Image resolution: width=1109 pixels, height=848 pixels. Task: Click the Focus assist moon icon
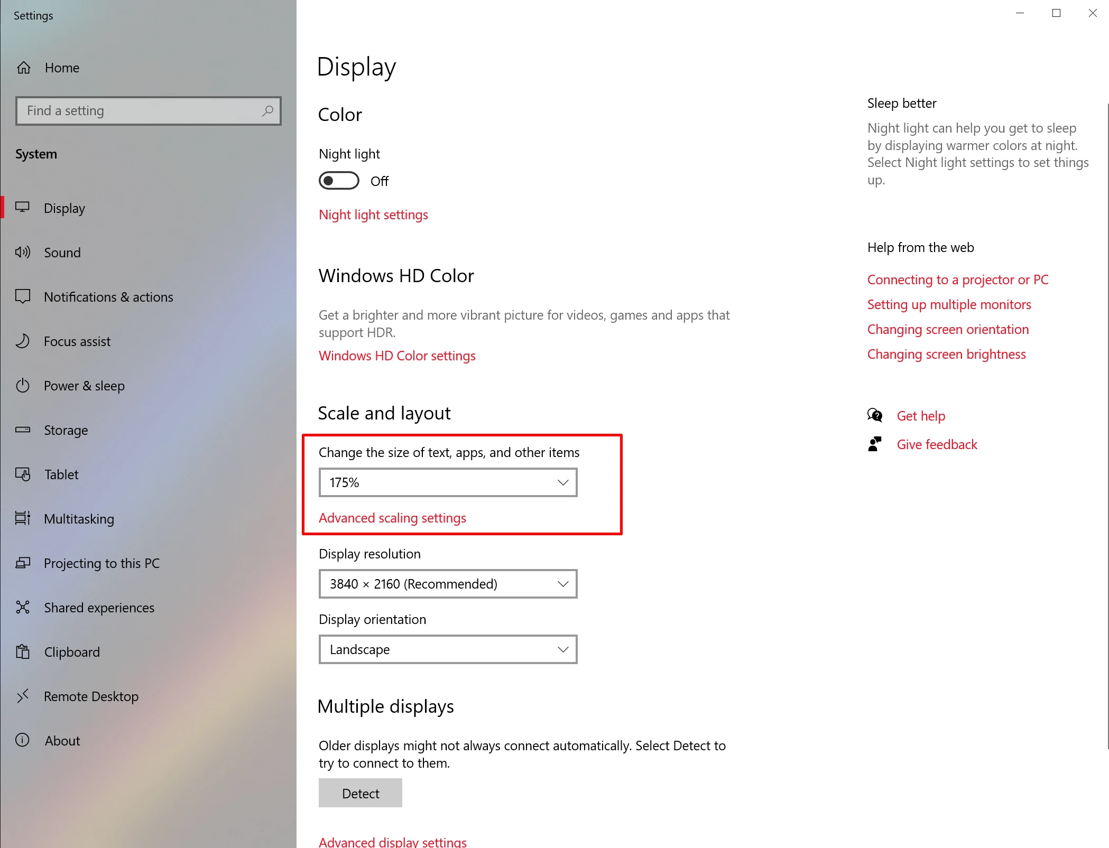click(23, 341)
